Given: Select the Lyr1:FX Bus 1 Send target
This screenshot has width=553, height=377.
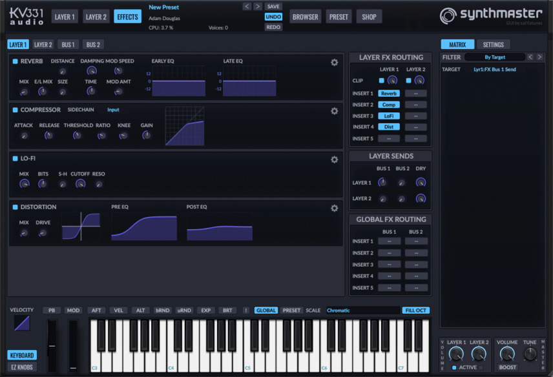Looking at the screenshot, I should click(494, 70).
